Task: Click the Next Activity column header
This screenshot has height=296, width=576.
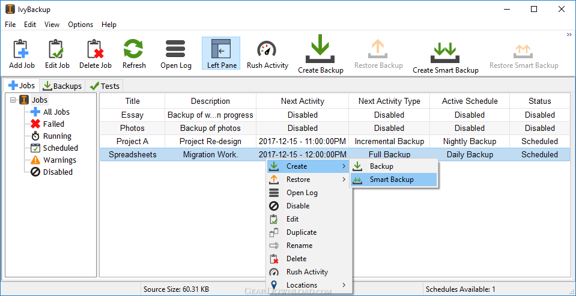Action: 302,101
